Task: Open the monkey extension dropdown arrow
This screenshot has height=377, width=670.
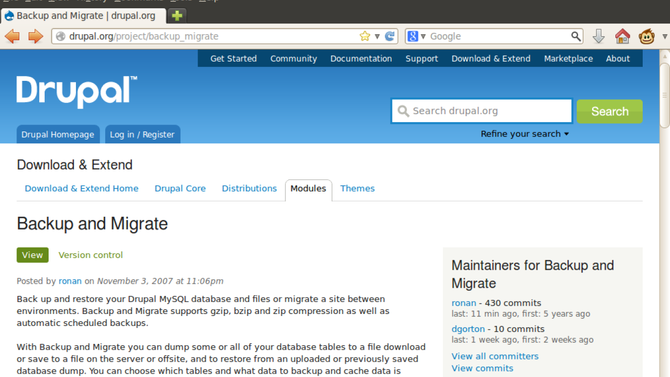Action: pyautogui.click(x=665, y=36)
